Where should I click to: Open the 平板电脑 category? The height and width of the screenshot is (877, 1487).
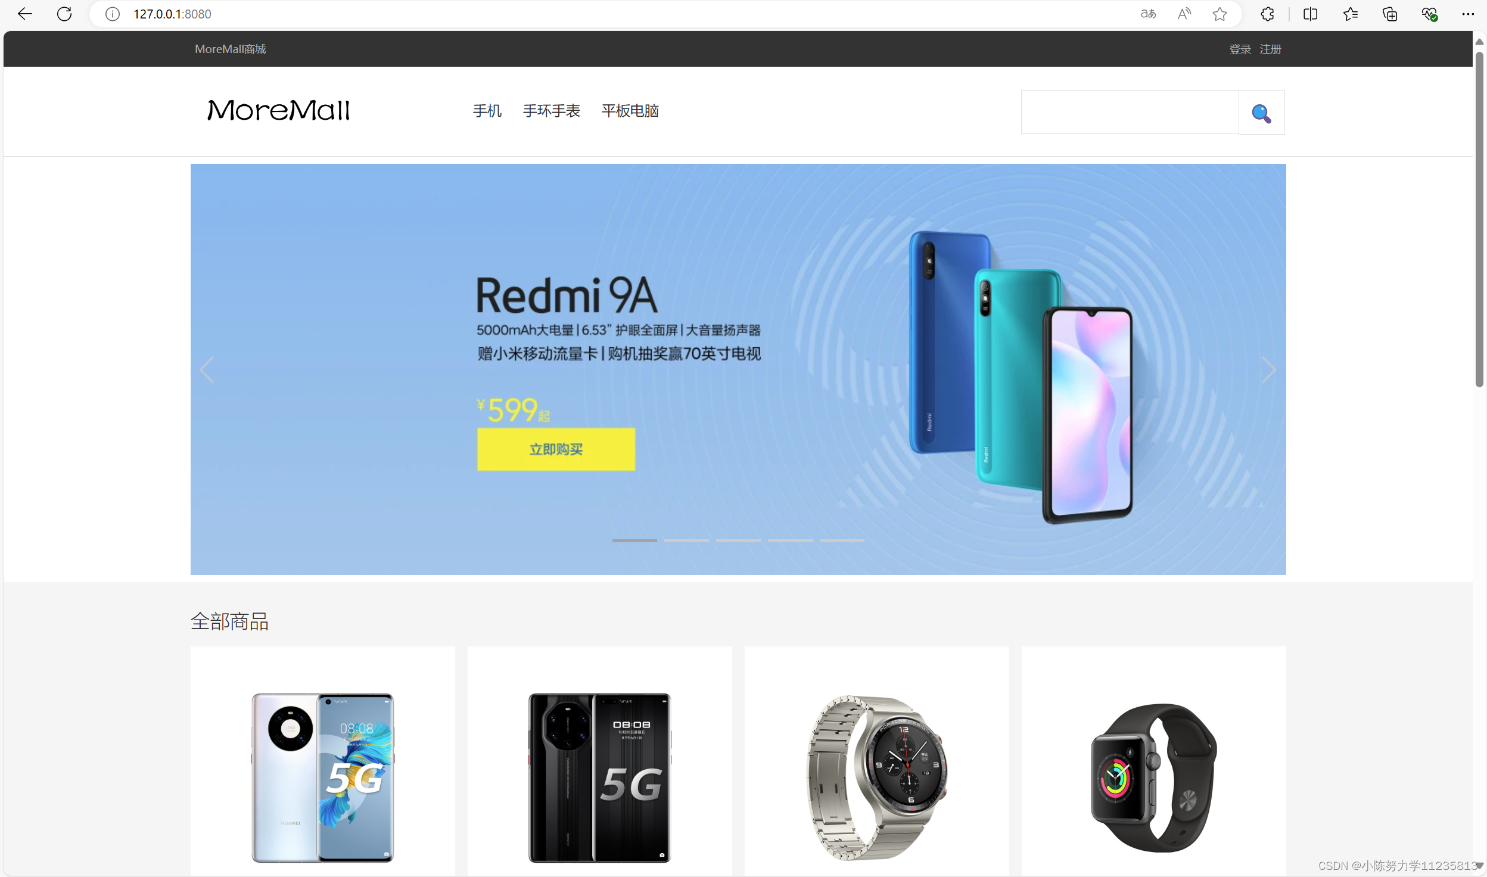click(x=630, y=111)
